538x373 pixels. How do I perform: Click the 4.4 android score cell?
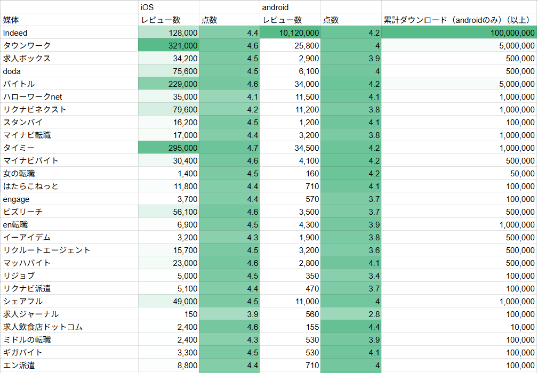pos(351,327)
